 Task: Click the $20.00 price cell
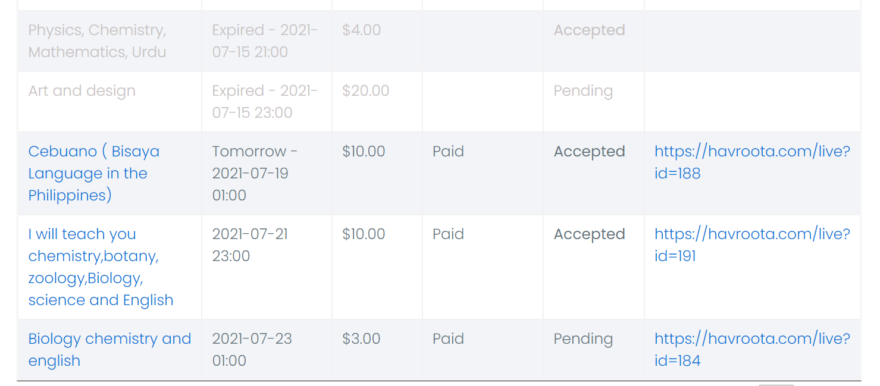[x=365, y=91]
